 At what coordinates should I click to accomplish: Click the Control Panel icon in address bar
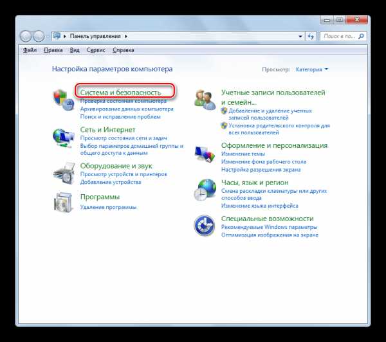click(x=57, y=36)
